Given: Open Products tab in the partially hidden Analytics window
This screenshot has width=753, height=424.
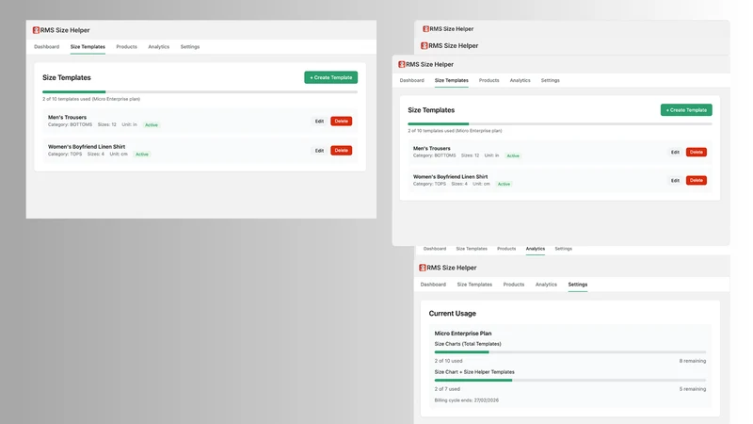Looking at the screenshot, I should tap(506, 249).
